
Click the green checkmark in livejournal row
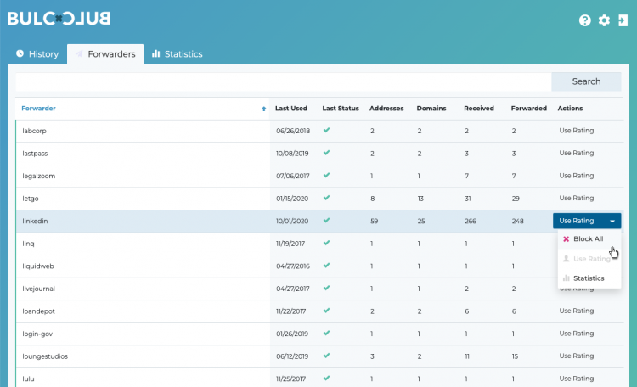tap(327, 288)
